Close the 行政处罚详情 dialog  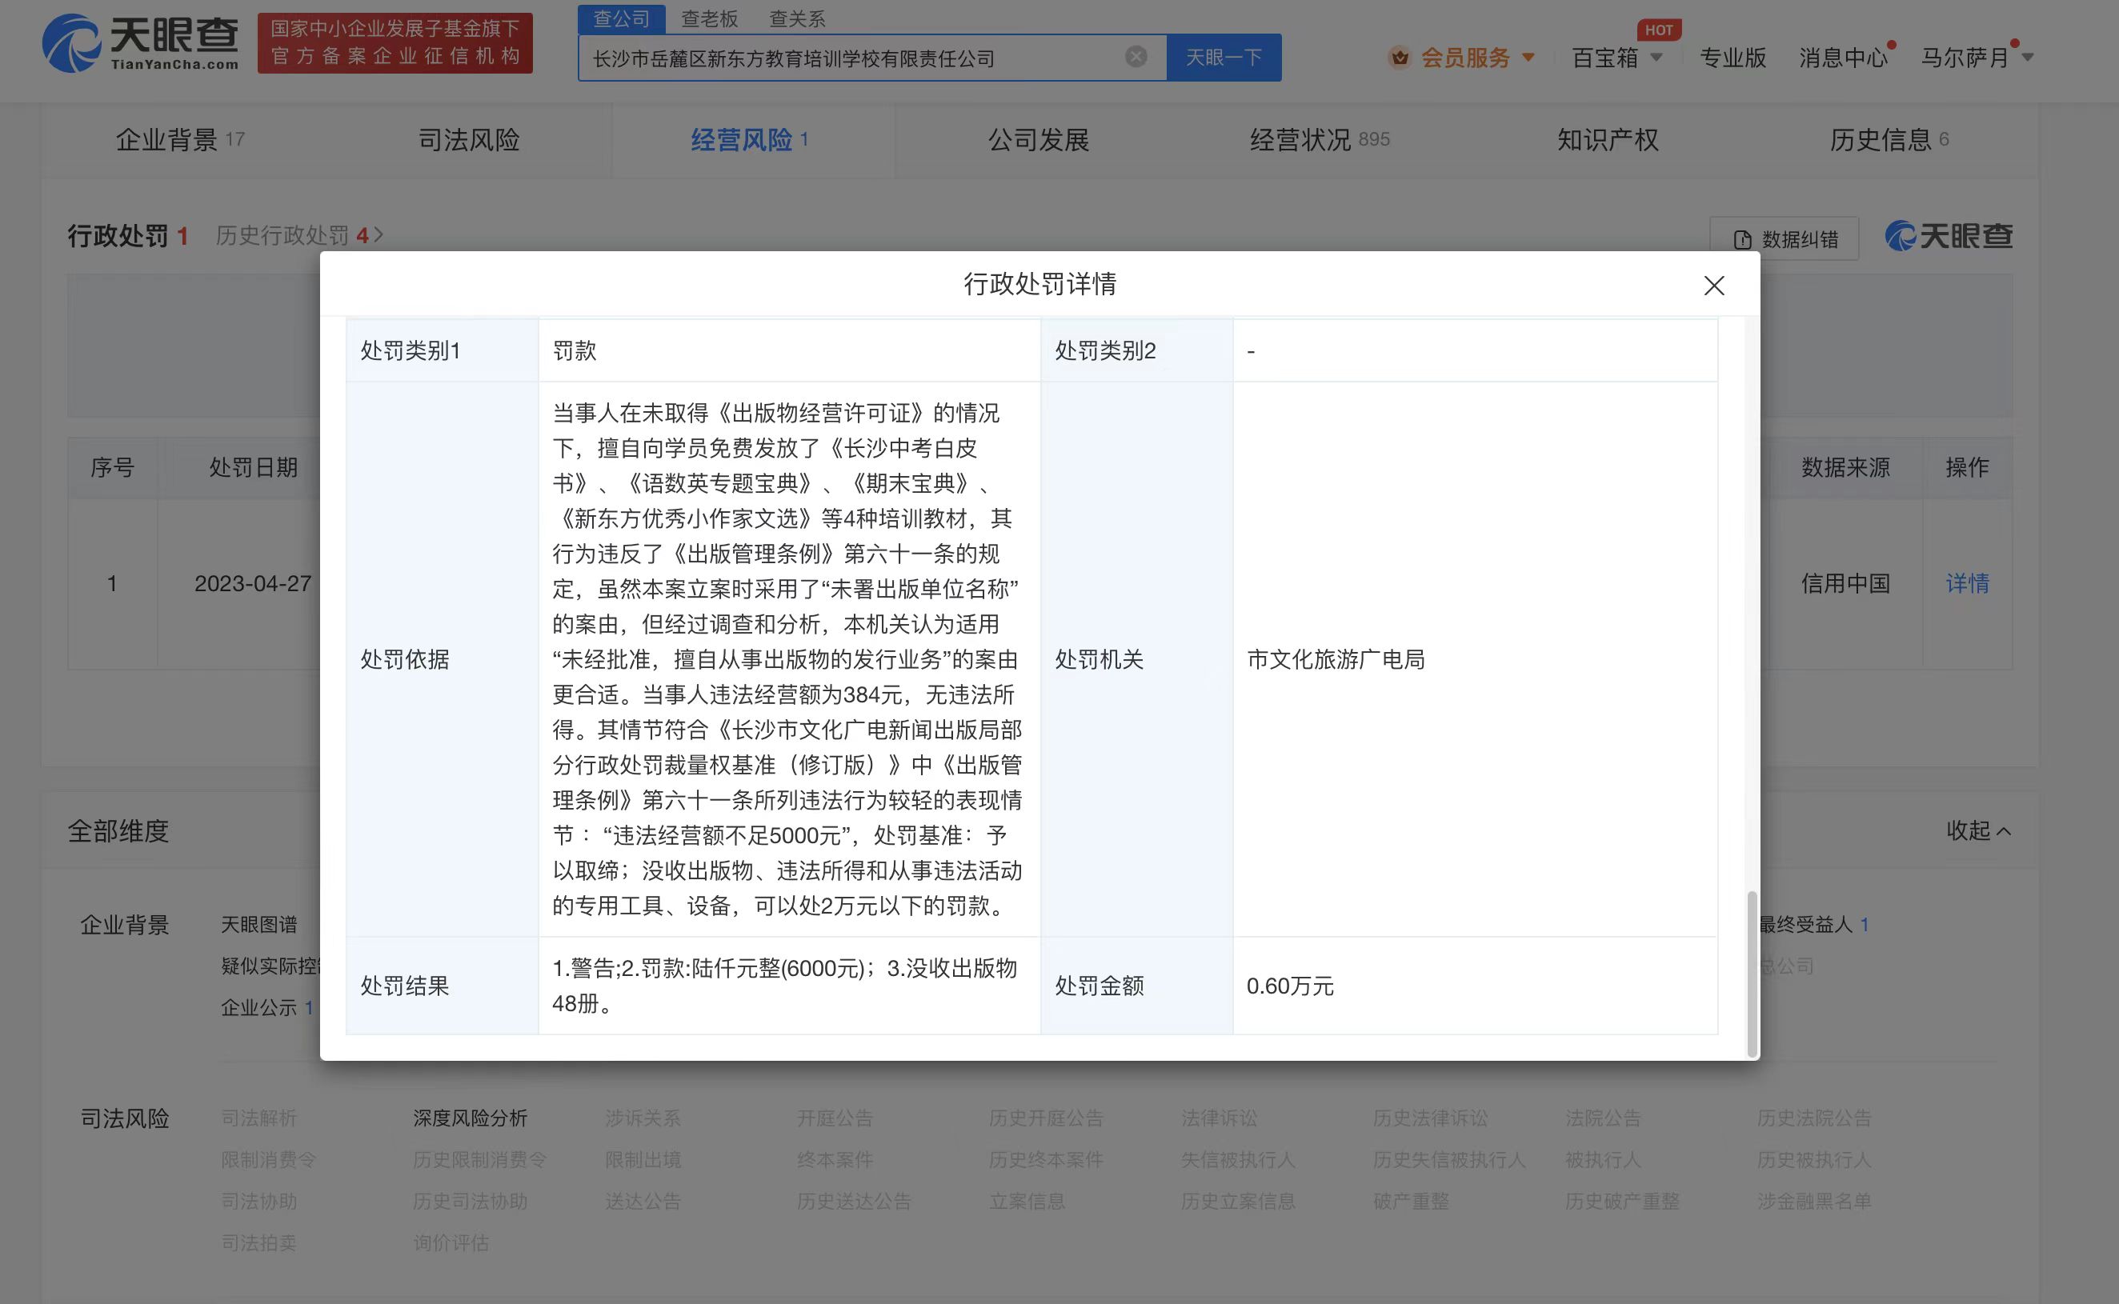tap(1713, 286)
